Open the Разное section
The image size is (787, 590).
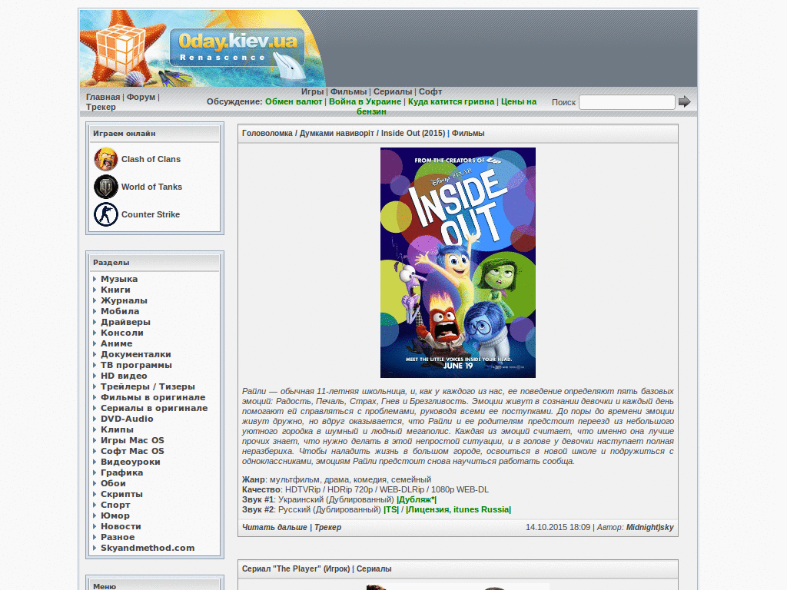(x=118, y=538)
